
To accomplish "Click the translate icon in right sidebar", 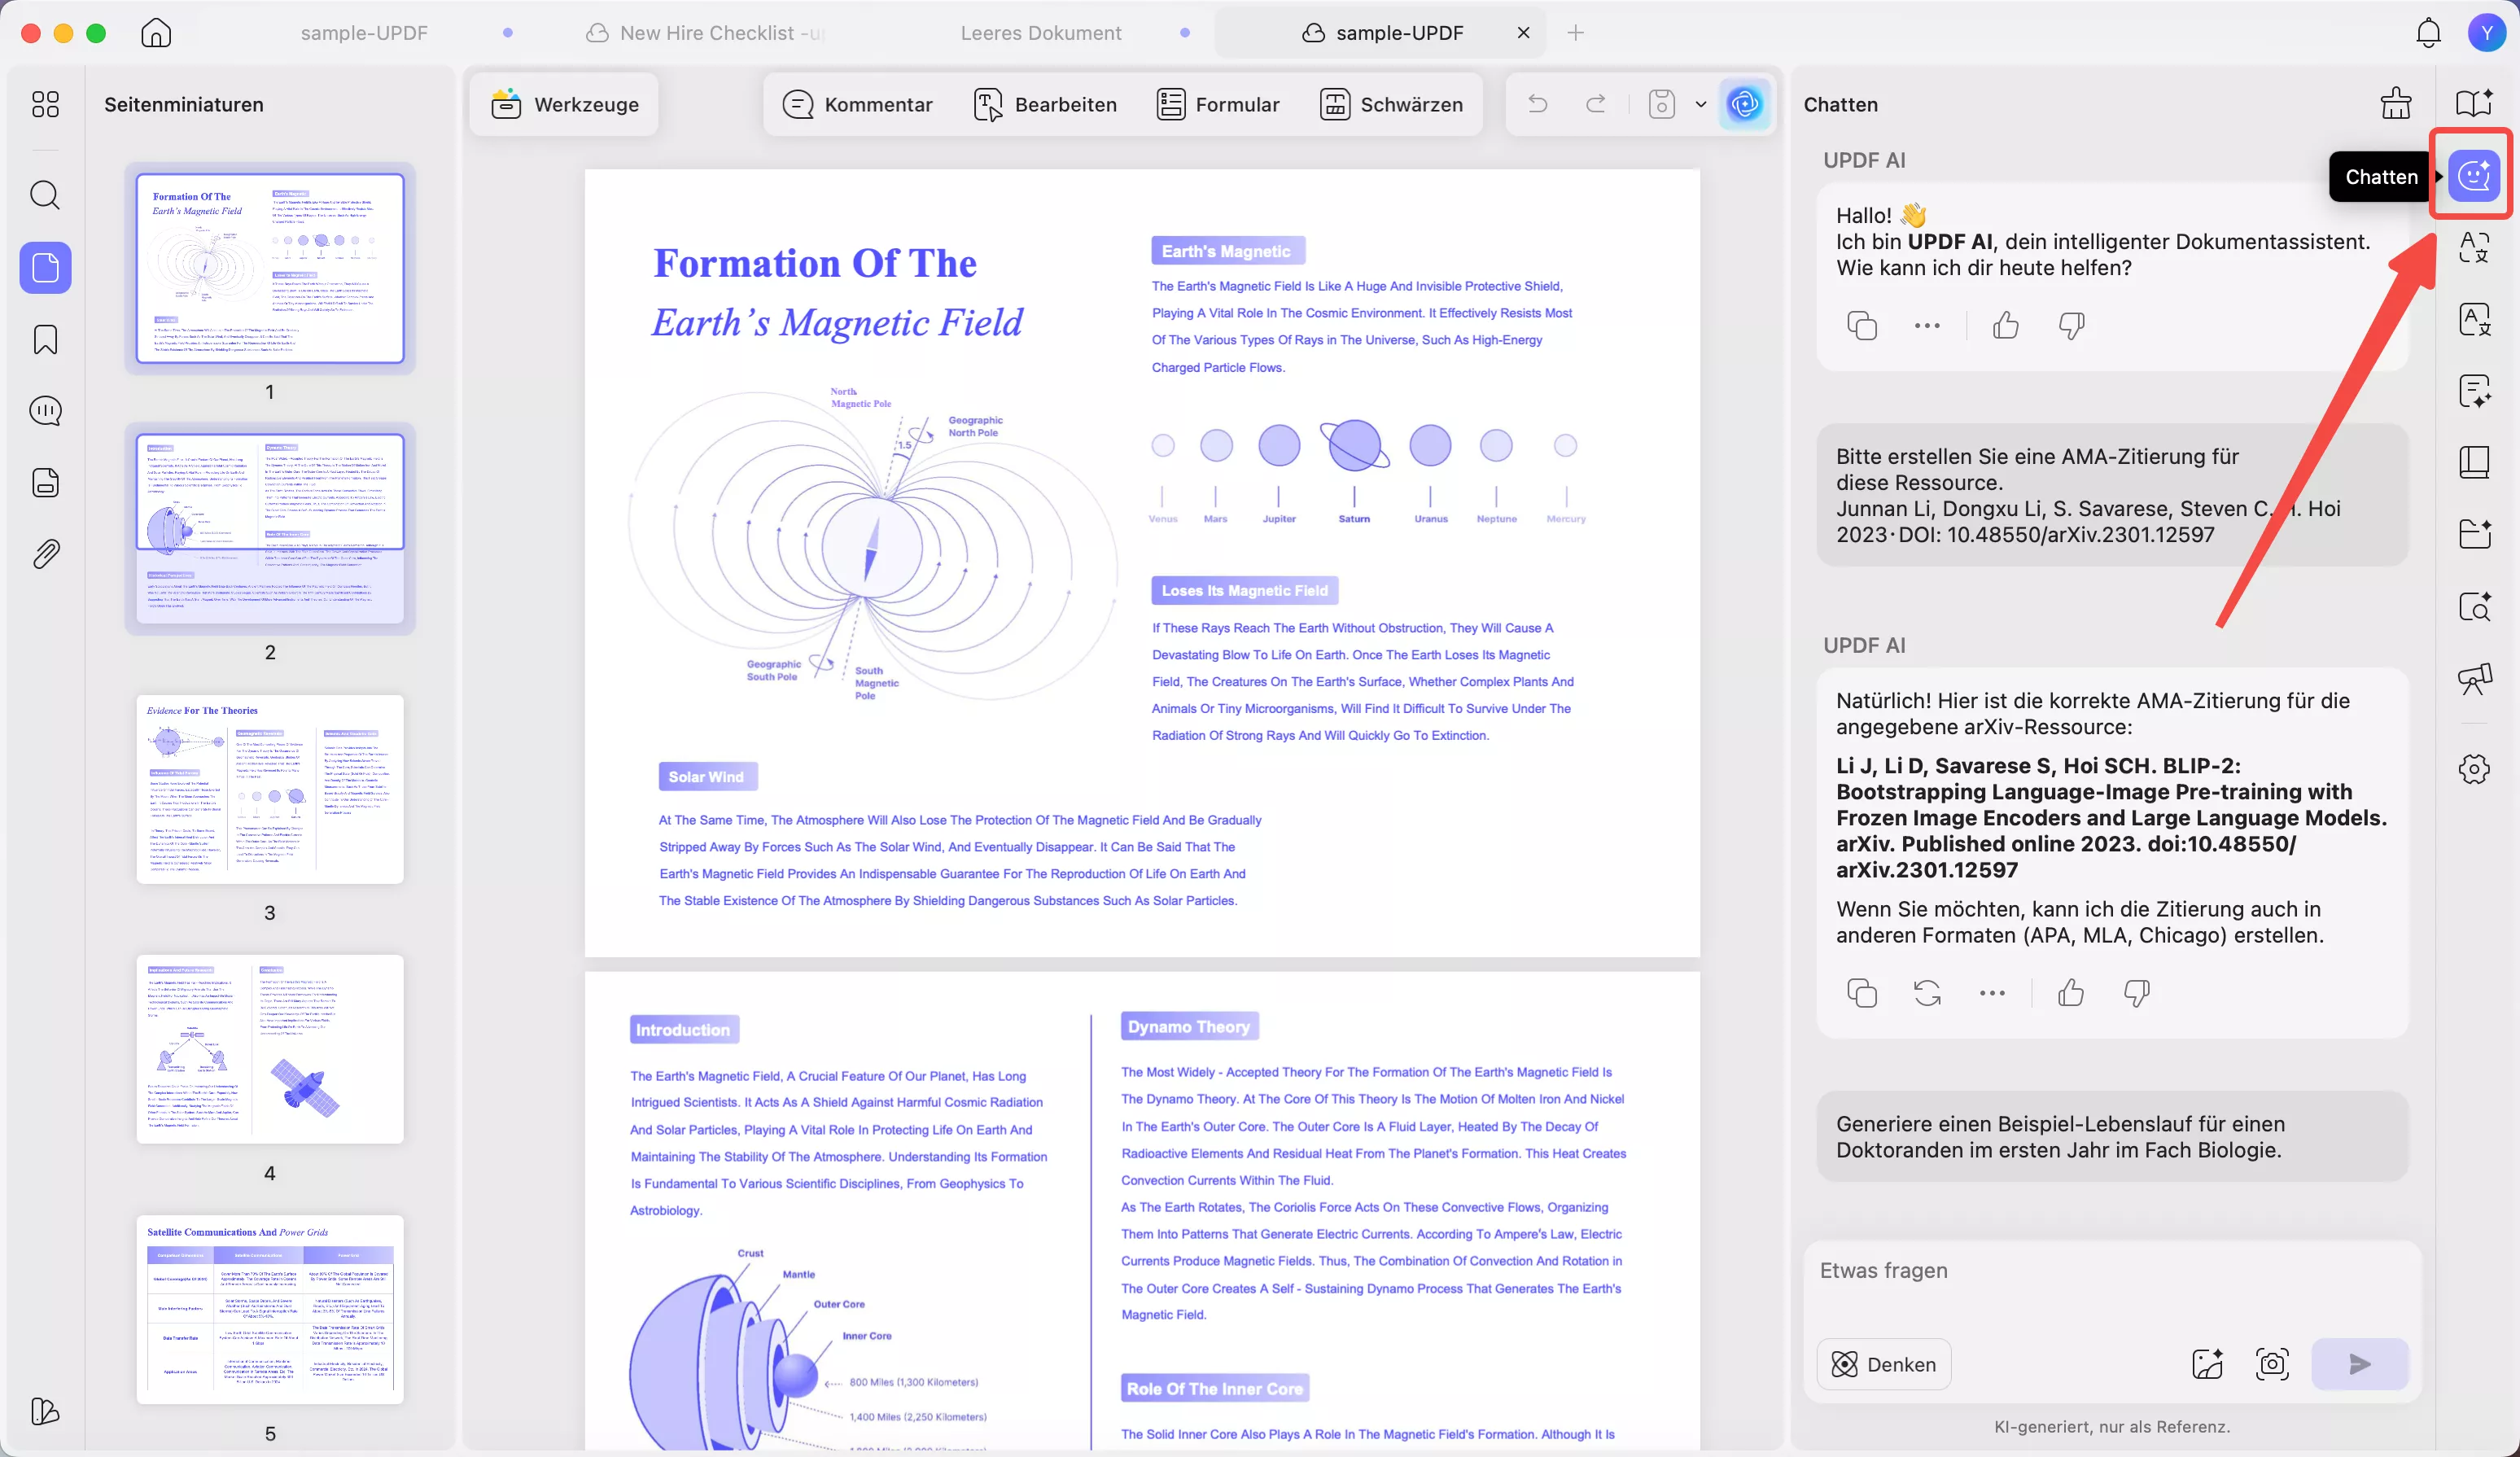I will (2474, 247).
